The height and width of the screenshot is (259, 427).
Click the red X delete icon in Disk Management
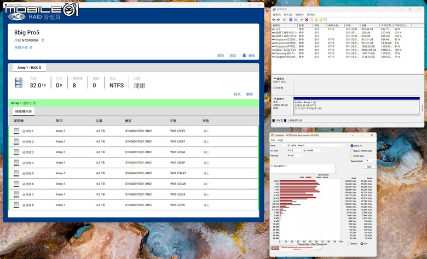pos(307,20)
